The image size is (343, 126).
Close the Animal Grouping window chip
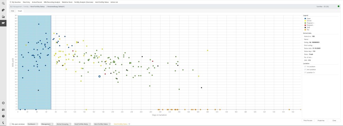pyautogui.click(x=70, y=124)
